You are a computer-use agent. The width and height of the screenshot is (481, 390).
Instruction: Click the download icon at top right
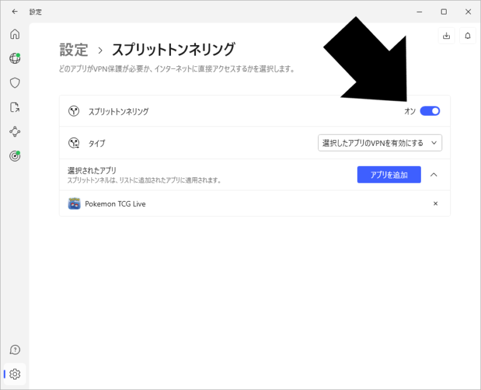(x=446, y=36)
